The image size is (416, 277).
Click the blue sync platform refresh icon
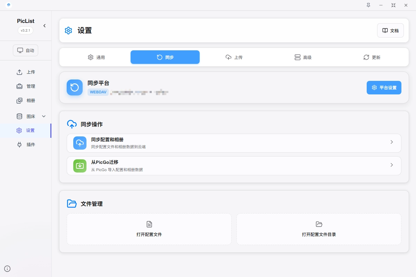[x=75, y=87]
